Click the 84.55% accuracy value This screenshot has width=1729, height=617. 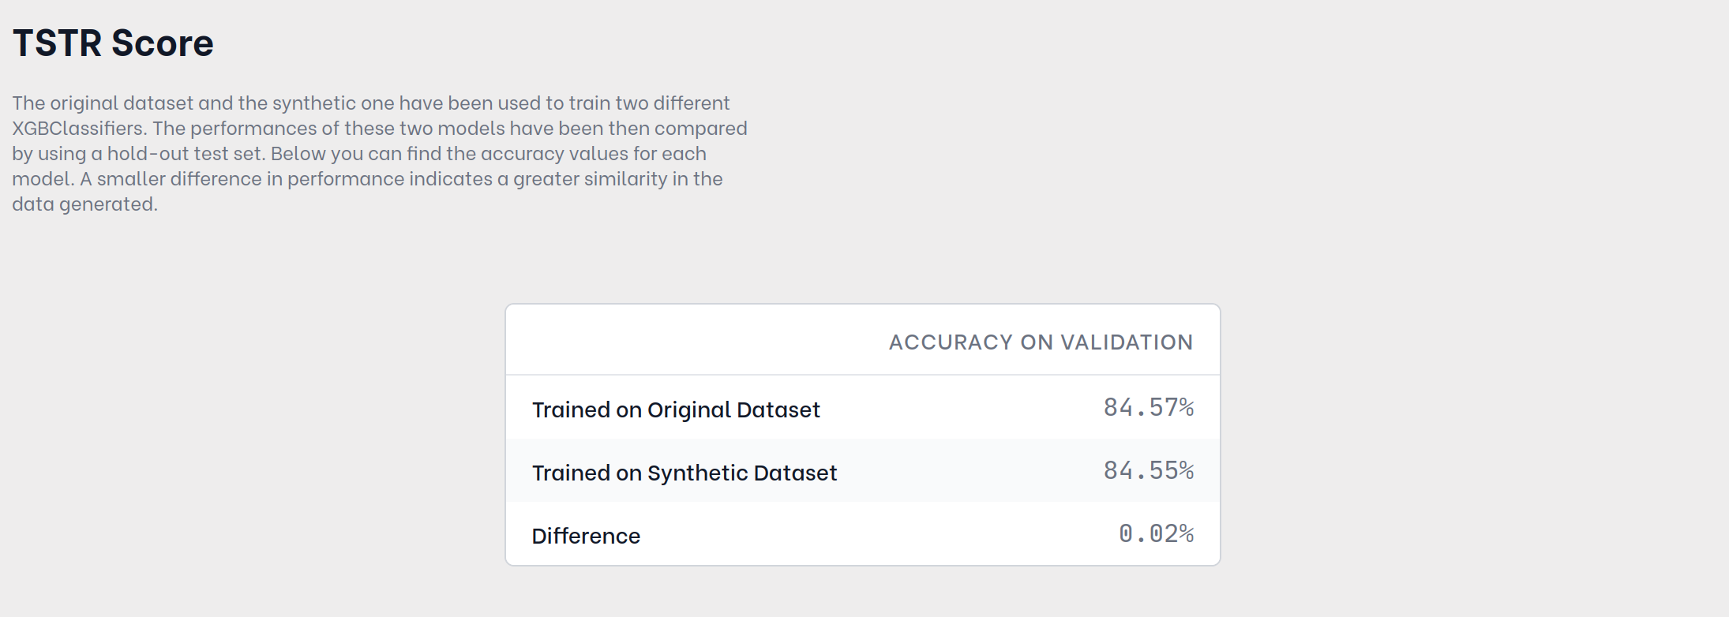click(x=1148, y=470)
